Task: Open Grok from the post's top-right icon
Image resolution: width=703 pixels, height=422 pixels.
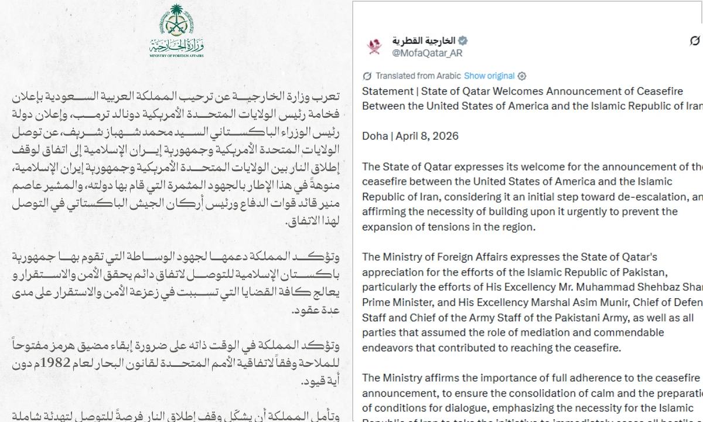Action: 695,40
